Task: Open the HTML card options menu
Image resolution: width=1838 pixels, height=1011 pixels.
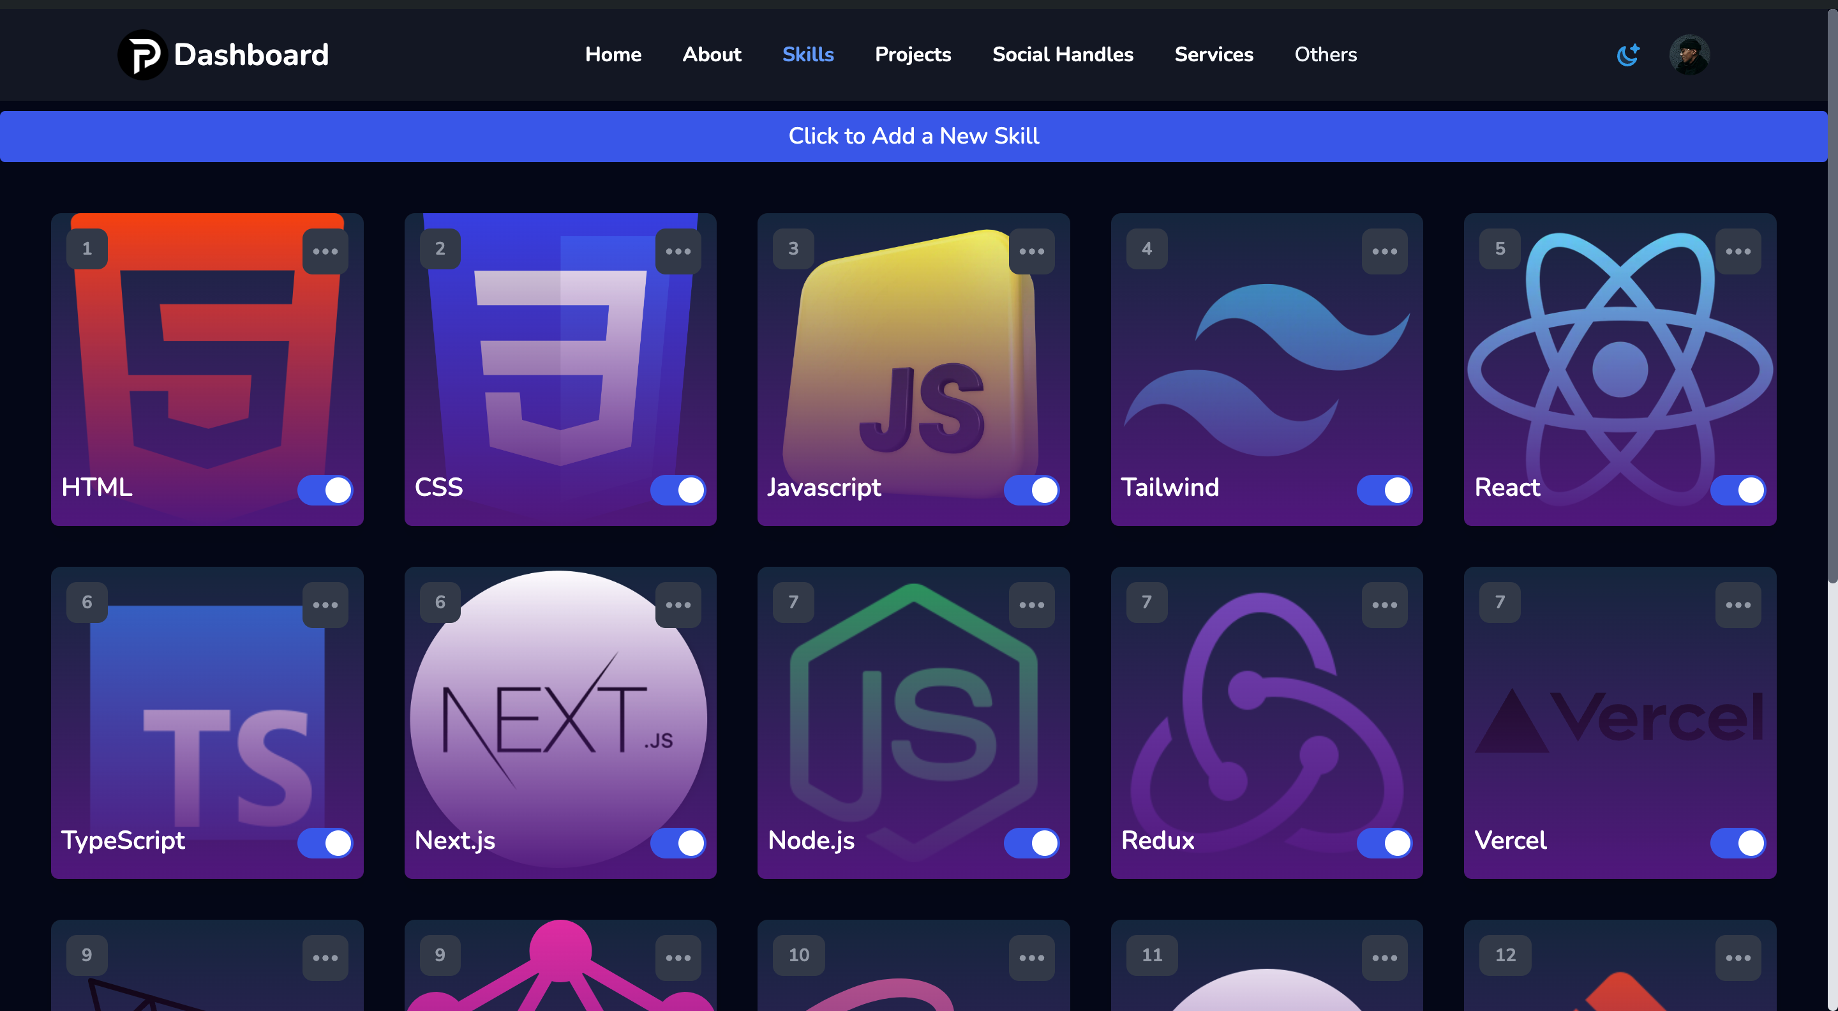Action: (325, 251)
